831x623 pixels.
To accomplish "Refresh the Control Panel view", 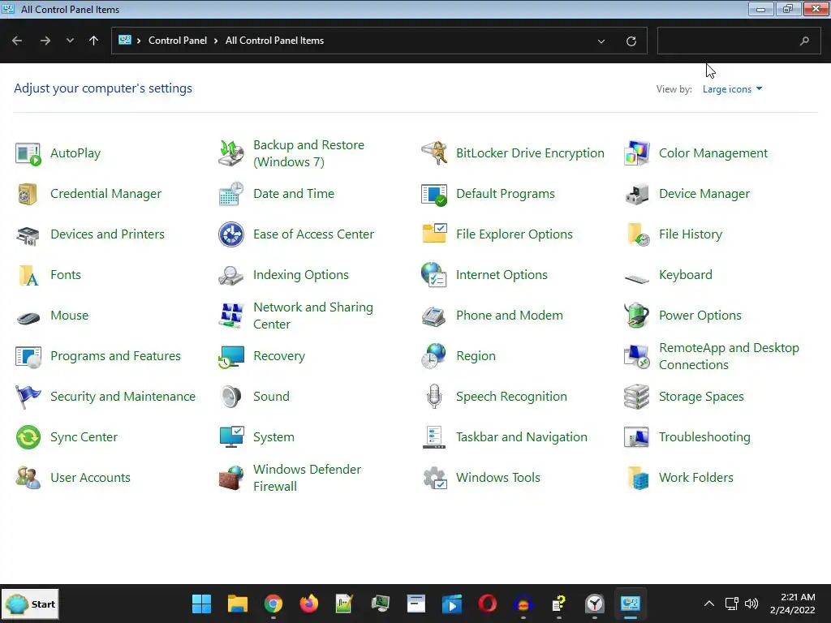I will click(x=631, y=41).
